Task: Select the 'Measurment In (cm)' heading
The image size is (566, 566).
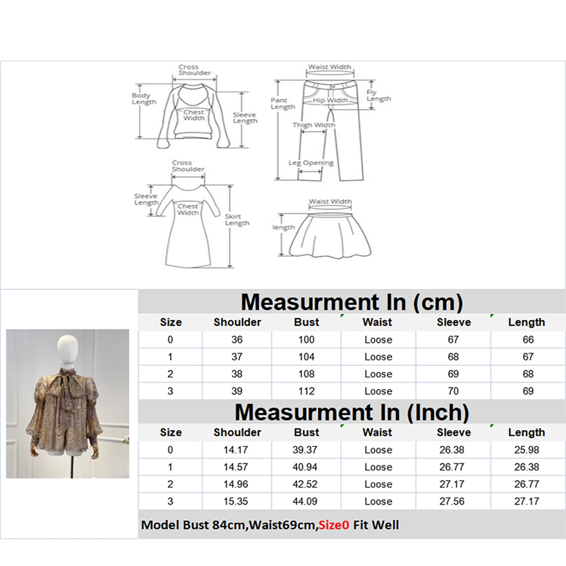Action: pyautogui.click(x=352, y=302)
